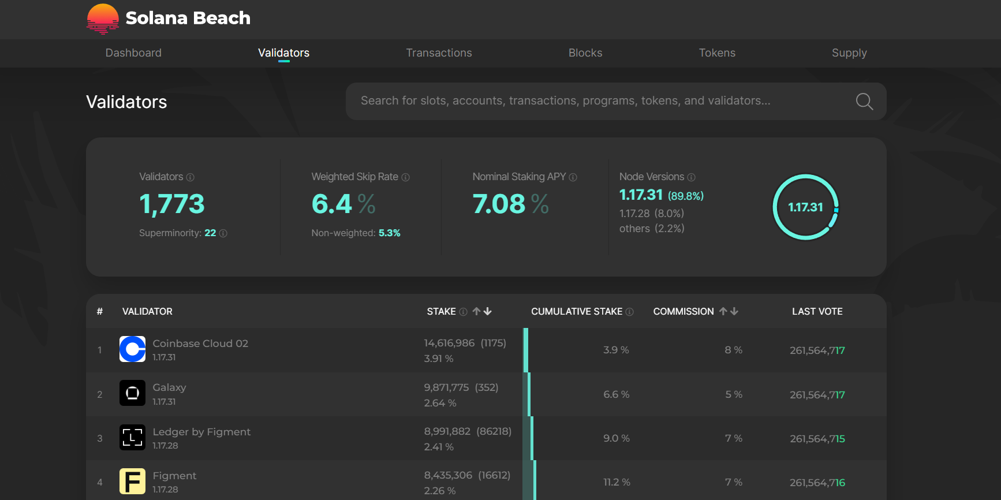Image resolution: width=1001 pixels, height=500 pixels.
Task: Sort COMMISSION ascending with up arrow
Action: (x=723, y=311)
